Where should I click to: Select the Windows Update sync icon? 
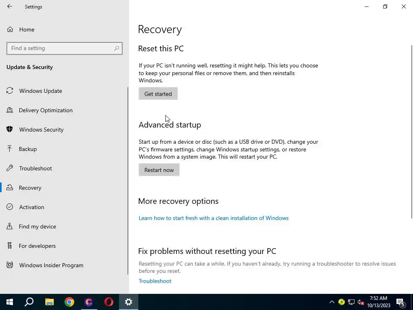tap(10, 91)
